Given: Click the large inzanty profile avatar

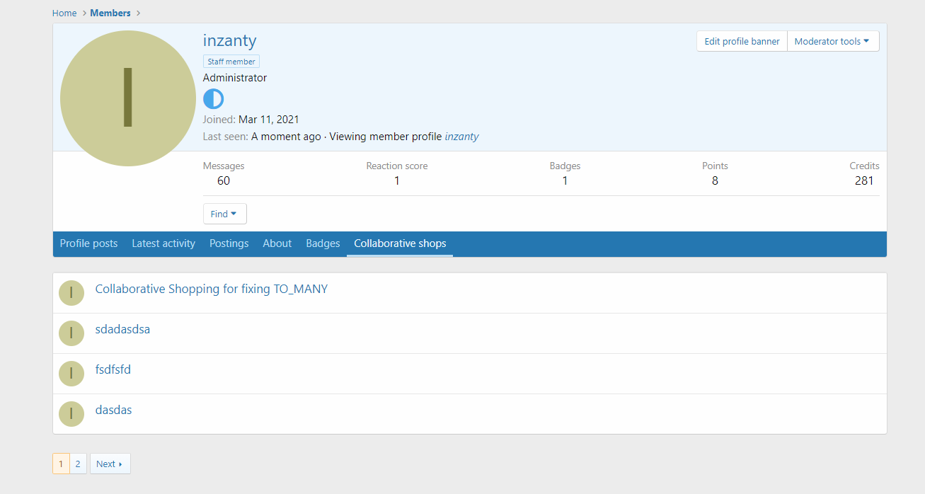Looking at the screenshot, I should click(x=127, y=98).
